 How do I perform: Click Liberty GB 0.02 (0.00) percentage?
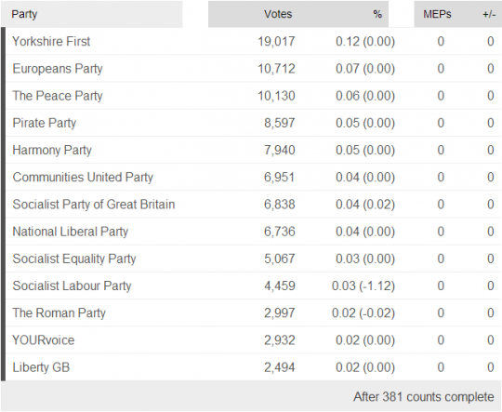365,367
